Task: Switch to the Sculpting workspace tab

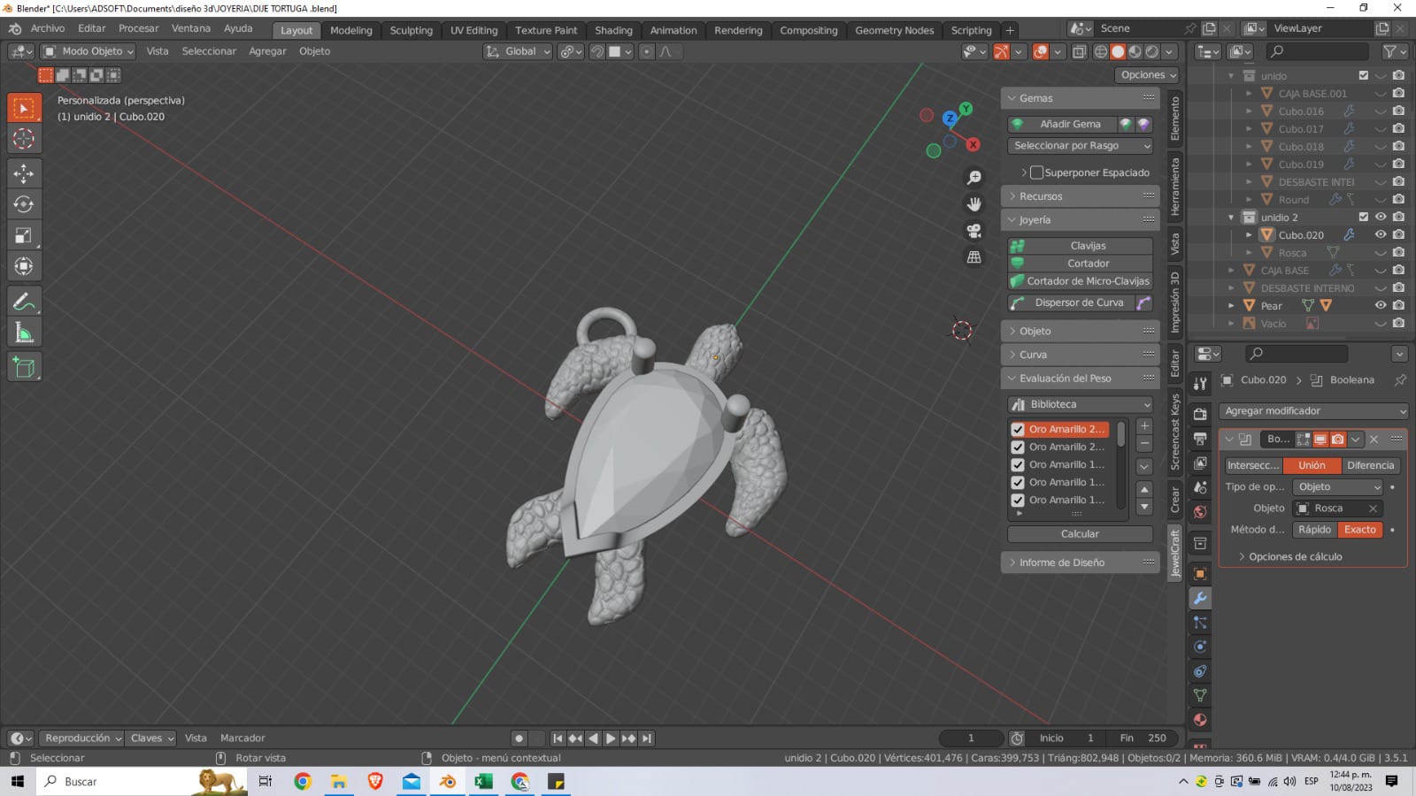Action: (x=411, y=30)
